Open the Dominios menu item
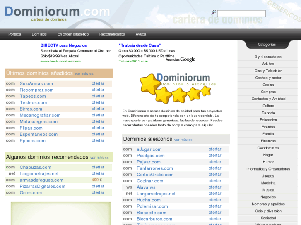301x225 pixels. tap(39, 34)
